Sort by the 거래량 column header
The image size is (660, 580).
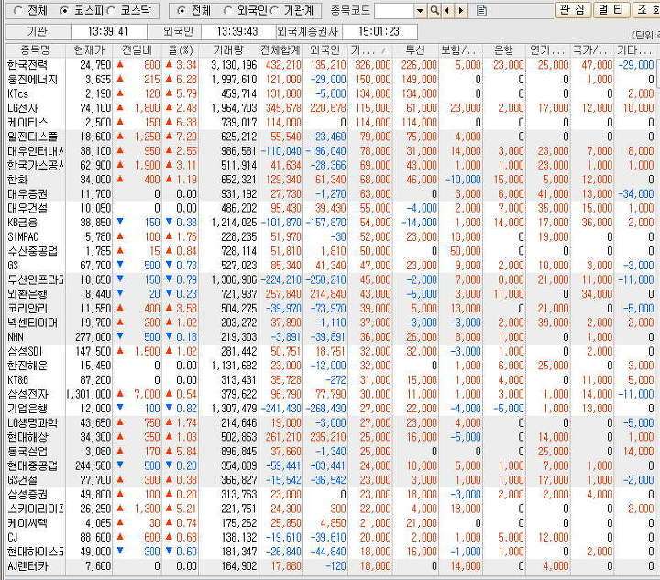pyautogui.click(x=228, y=50)
